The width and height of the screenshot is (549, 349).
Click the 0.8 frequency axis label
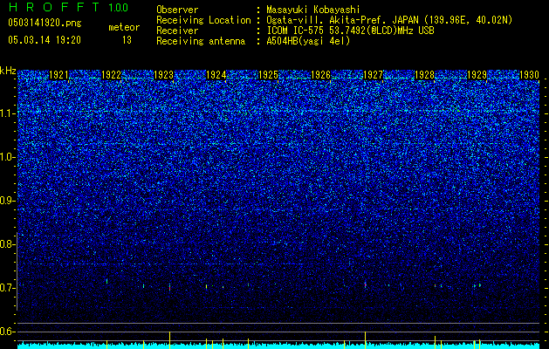7,244
